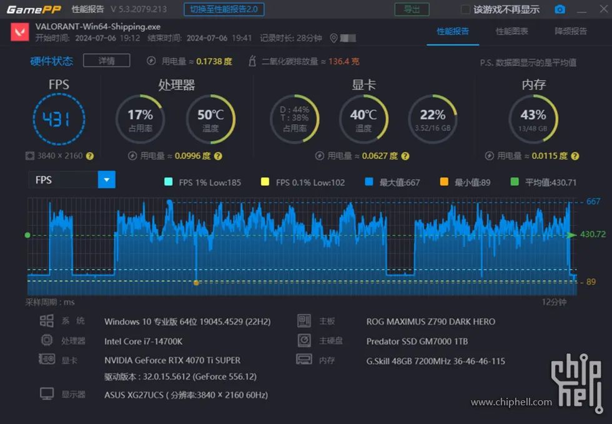Viewport: 612px width, 424px height.
Task: Click green average marker at chart left
Action: (27, 235)
